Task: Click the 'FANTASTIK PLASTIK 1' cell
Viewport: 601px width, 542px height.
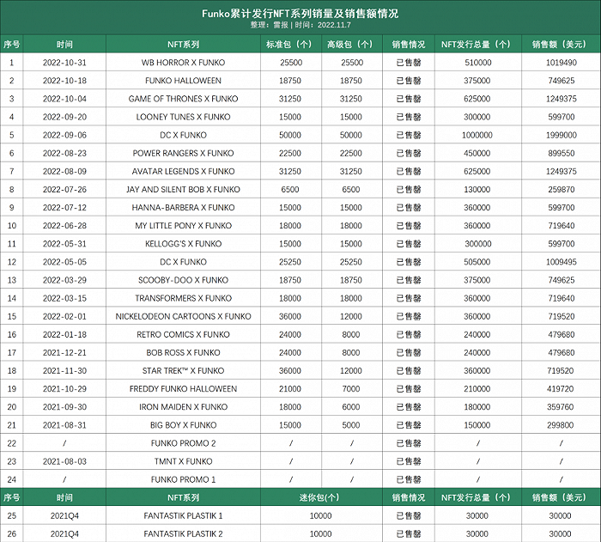Action: 183,516
